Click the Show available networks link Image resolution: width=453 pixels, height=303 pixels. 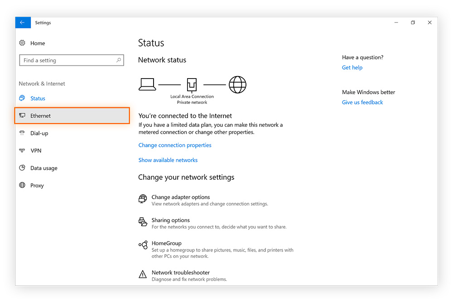coord(168,160)
